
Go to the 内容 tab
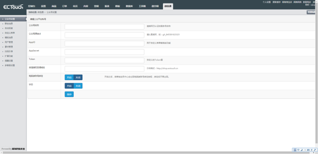[86, 6]
